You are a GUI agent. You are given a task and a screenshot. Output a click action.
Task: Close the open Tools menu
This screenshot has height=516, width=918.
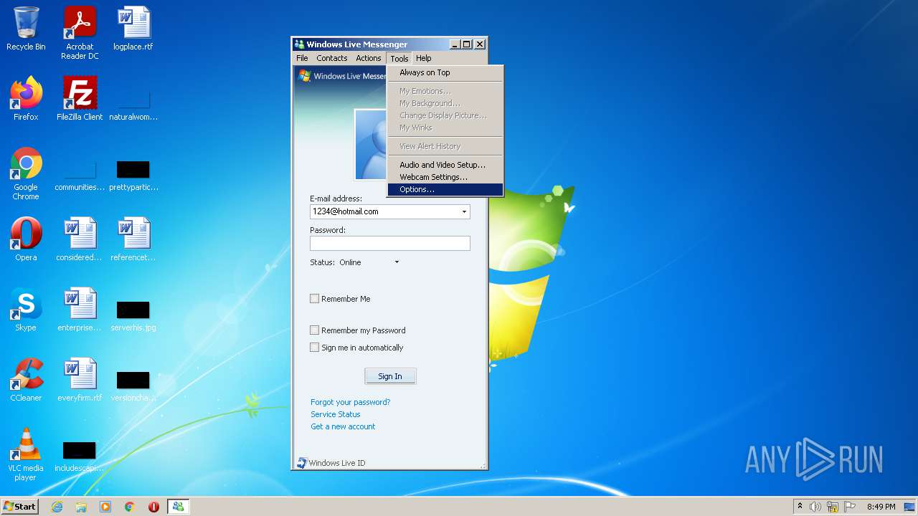399,59
